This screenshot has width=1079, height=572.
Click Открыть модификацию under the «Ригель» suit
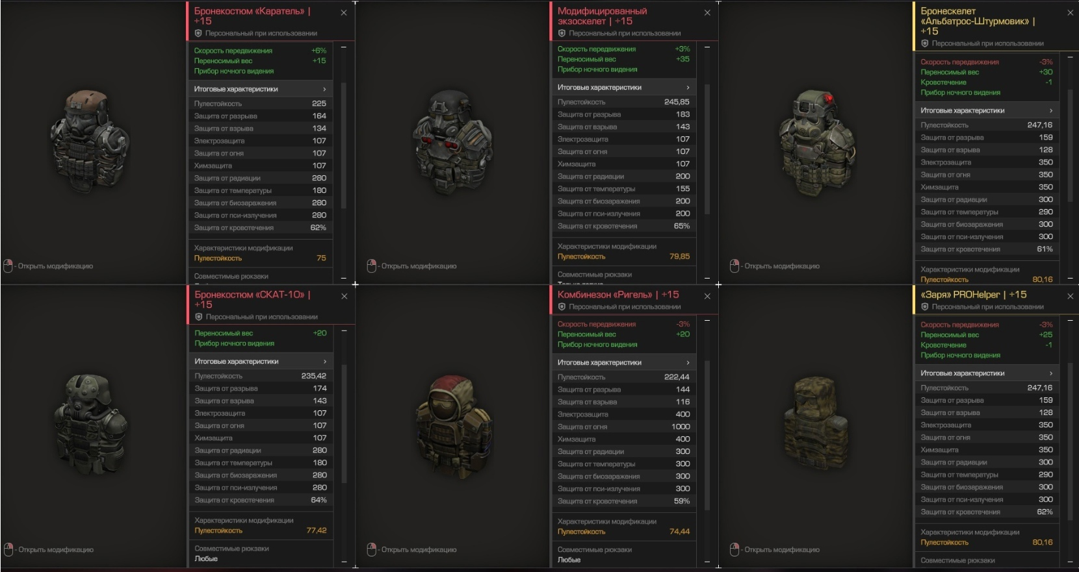pyautogui.click(x=419, y=549)
